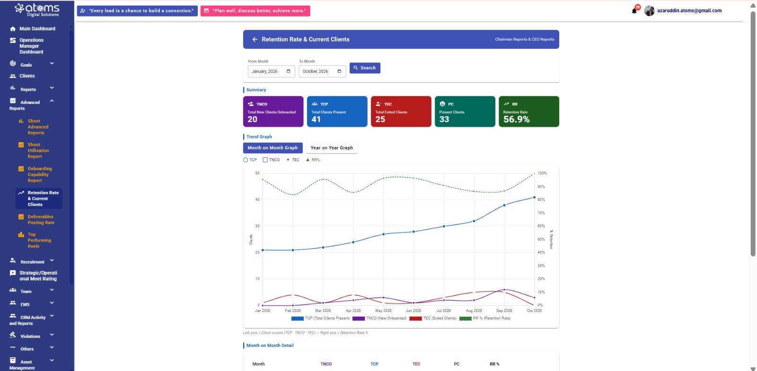Image resolution: width=757 pixels, height=371 pixels.
Task: Expand the Recruitment menu chevron
Action: coord(52,260)
